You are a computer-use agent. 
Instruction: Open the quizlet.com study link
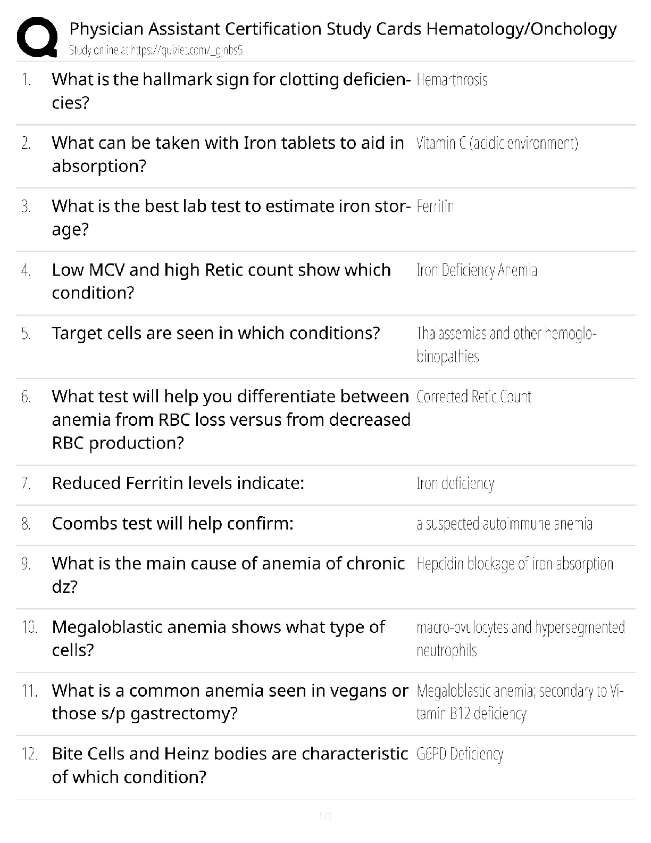[156, 51]
